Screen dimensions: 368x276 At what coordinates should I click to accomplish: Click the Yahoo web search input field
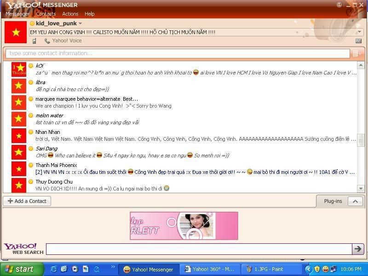[199, 249]
